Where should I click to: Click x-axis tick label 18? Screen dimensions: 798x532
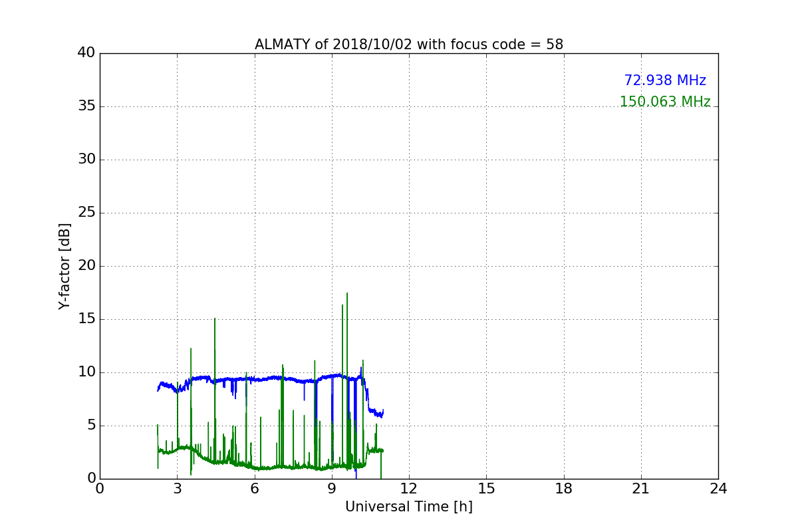click(x=564, y=489)
